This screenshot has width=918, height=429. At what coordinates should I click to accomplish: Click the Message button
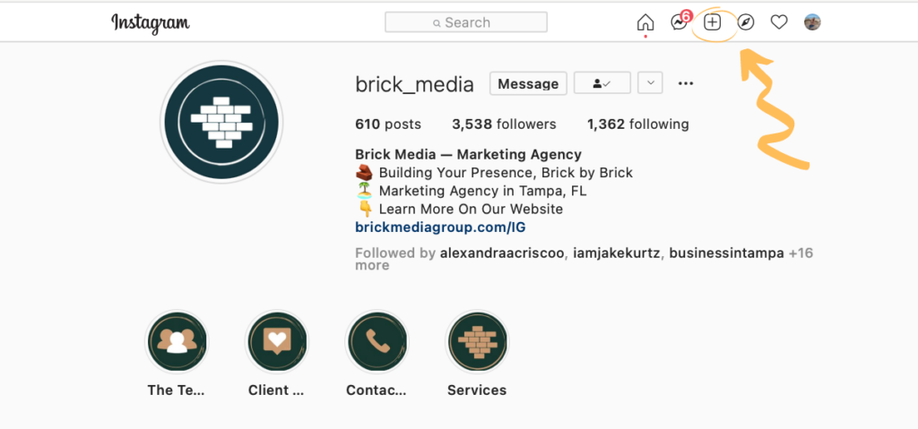tap(528, 83)
